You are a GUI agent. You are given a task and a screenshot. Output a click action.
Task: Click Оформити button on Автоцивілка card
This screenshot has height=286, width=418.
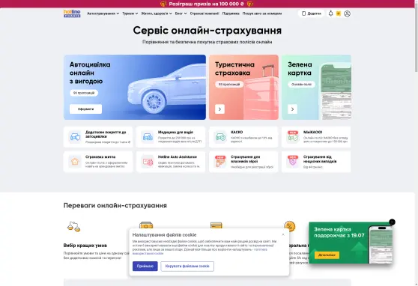[85, 109]
